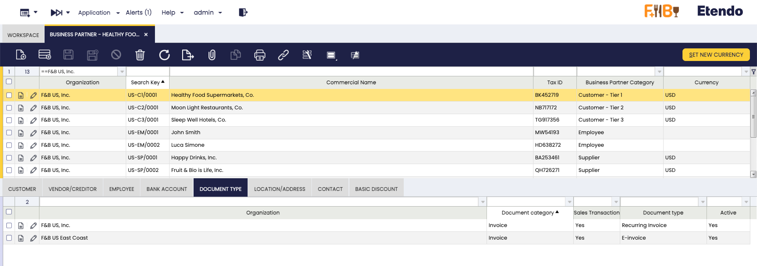
Task: Expand the Business Partner Category filter dropdown
Action: tap(659, 72)
